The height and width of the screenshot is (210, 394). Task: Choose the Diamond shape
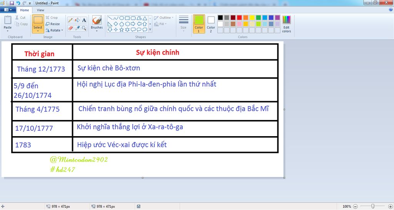click(115, 24)
